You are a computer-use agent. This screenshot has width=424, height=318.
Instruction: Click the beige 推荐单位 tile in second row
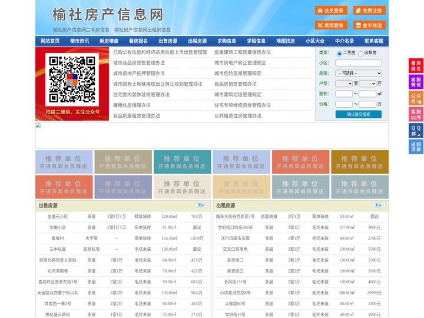[182, 187]
